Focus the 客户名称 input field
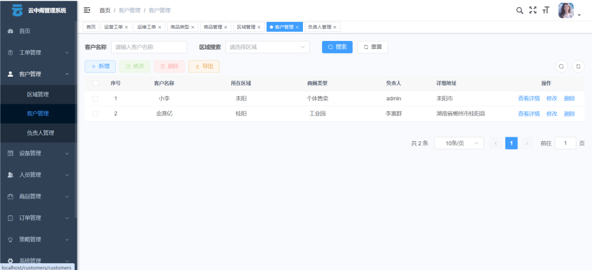592x270 pixels. pos(149,47)
